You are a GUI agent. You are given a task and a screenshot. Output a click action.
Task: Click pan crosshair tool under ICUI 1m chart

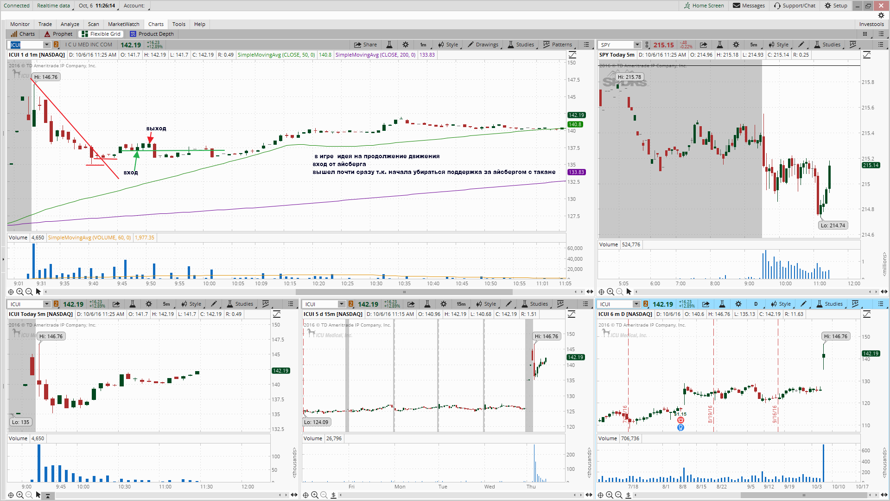11,292
